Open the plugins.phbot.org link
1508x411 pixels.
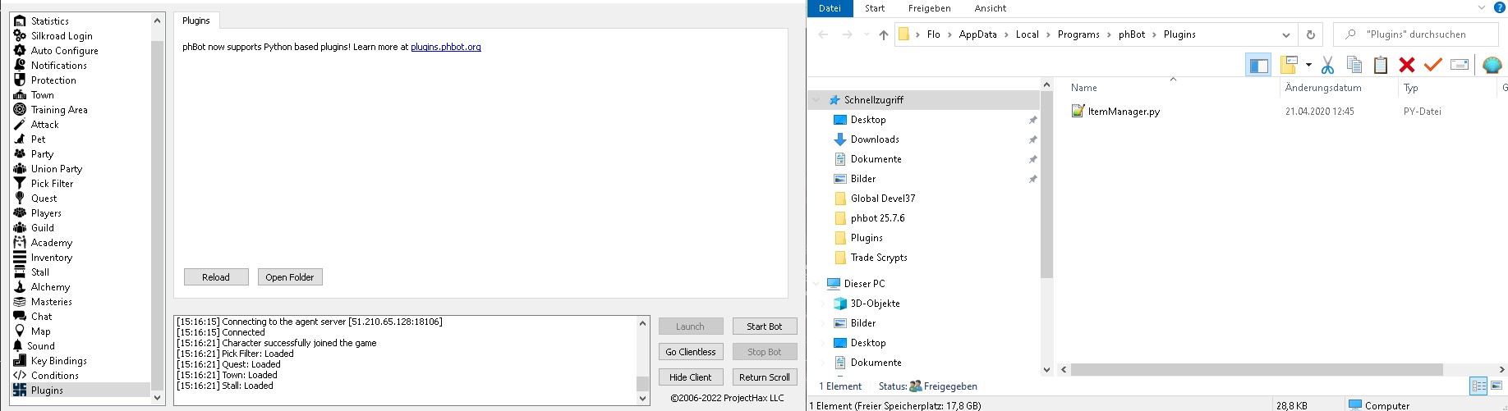[445, 47]
